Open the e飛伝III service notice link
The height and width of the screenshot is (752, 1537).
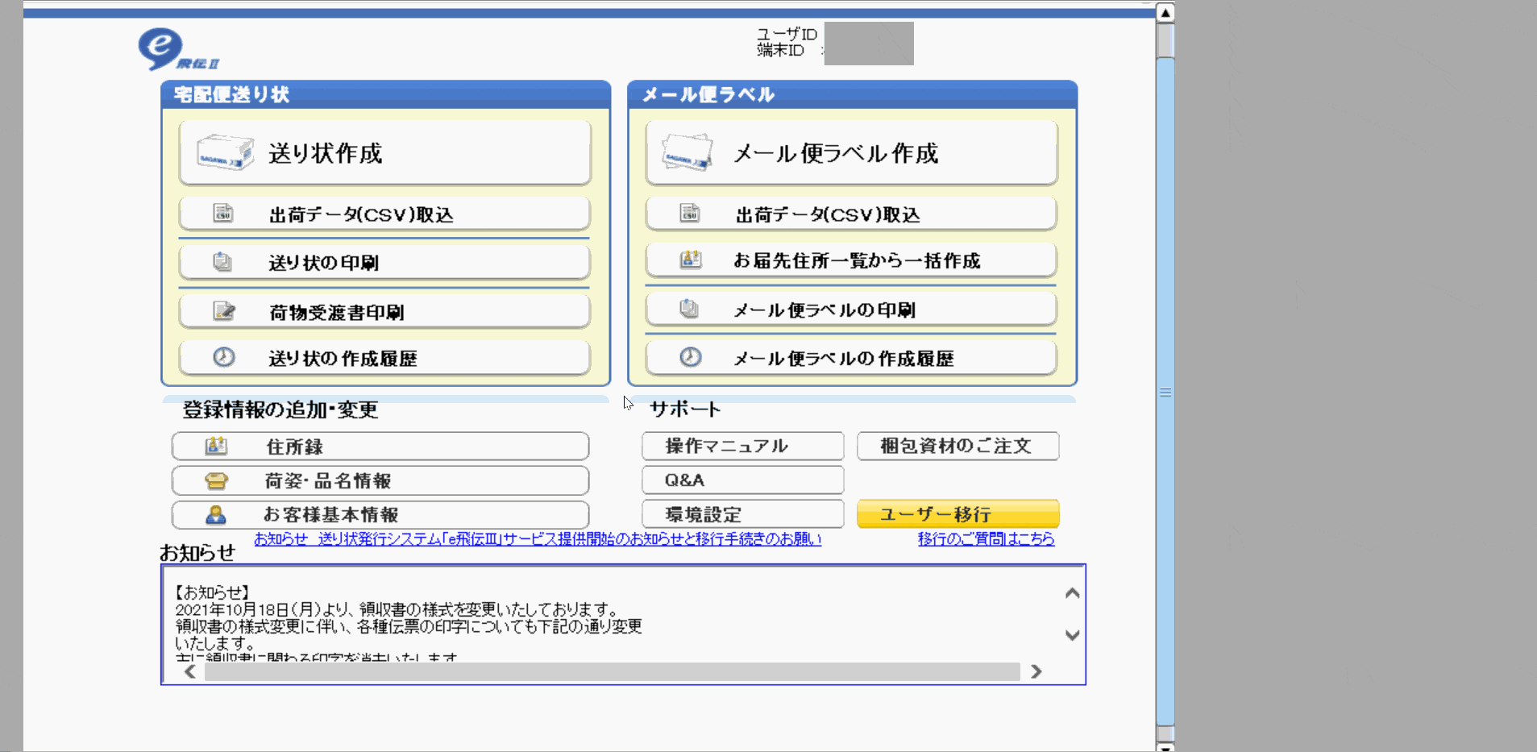pyautogui.click(x=538, y=539)
